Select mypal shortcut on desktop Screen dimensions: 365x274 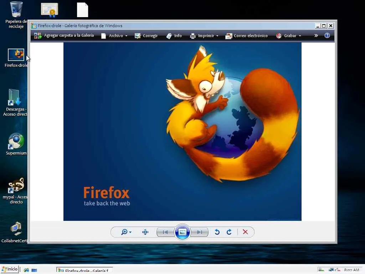pyautogui.click(x=16, y=191)
